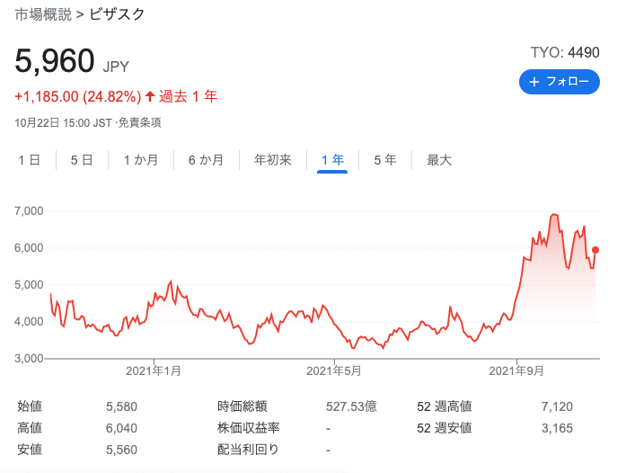Click the フォロー follow button

560,82
